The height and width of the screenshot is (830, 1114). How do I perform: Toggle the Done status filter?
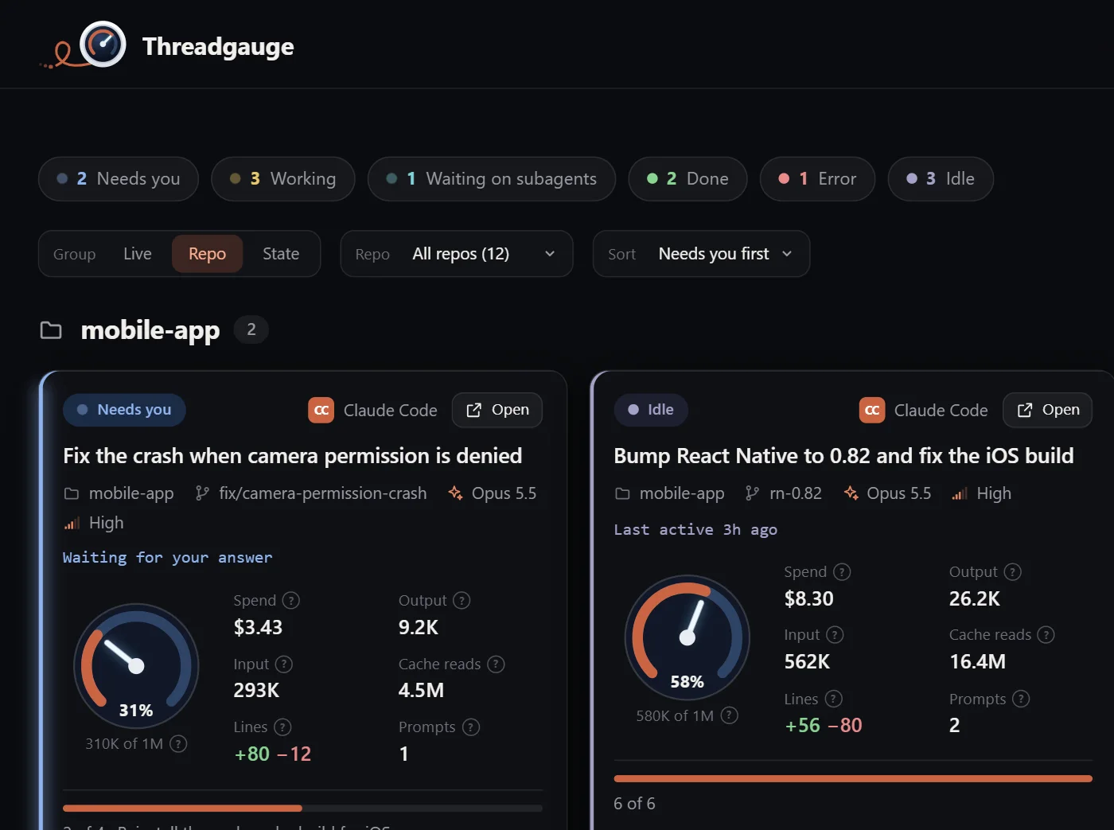click(x=687, y=179)
